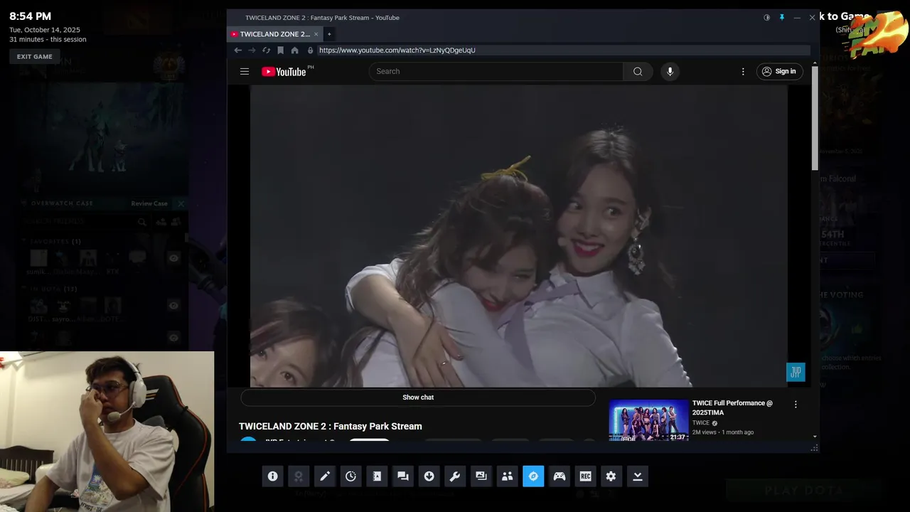Click the YouTube Search field
The width and height of the screenshot is (910, 512).
pos(496,71)
